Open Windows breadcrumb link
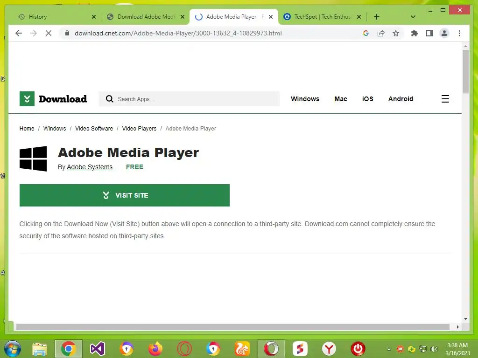This screenshot has height=358, width=478. pos(55,129)
